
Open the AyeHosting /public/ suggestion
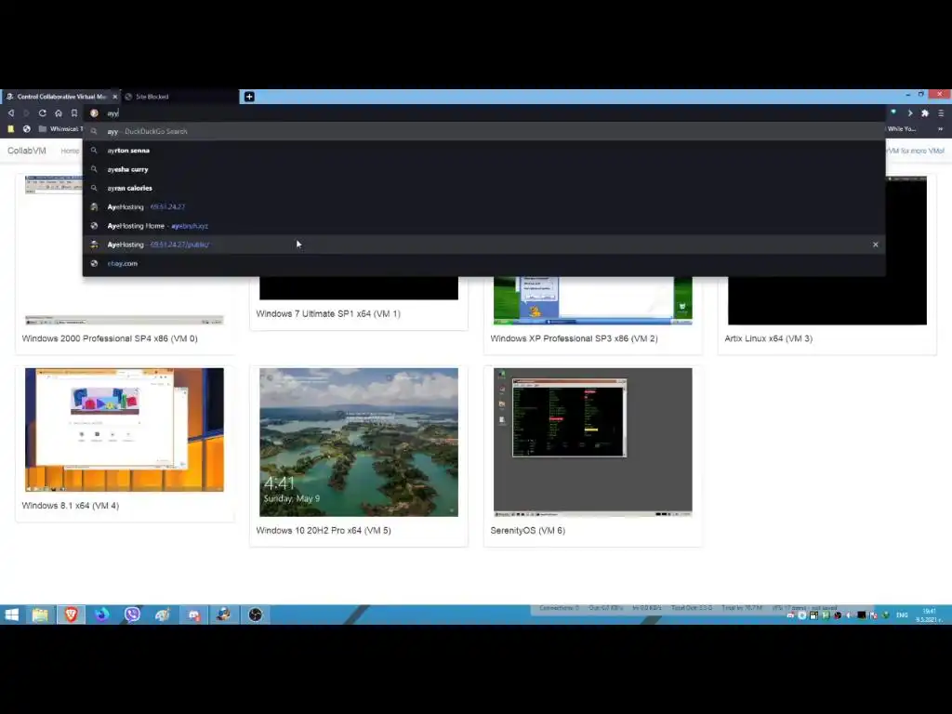[x=483, y=245]
